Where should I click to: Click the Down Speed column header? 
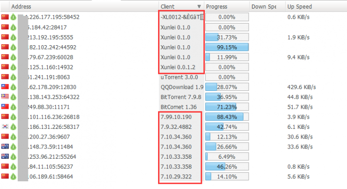[264, 7]
